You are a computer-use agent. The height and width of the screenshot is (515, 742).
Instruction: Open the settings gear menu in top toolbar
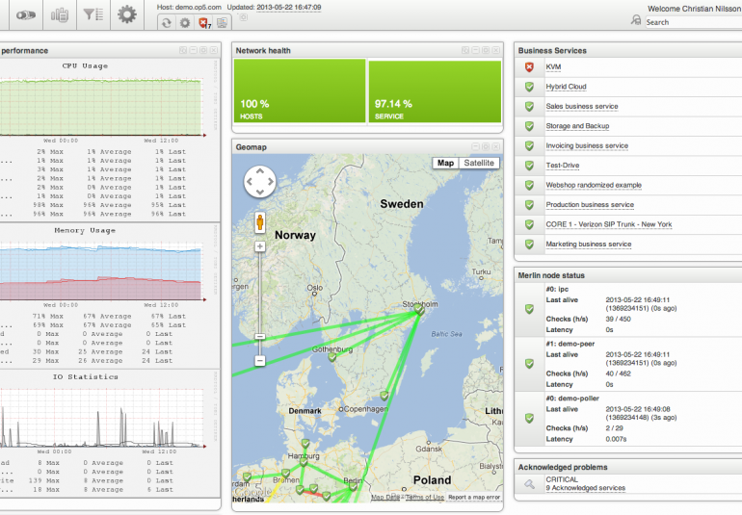tap(127, 14)
